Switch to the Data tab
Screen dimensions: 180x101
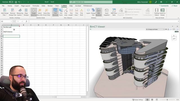pos(43,6)
